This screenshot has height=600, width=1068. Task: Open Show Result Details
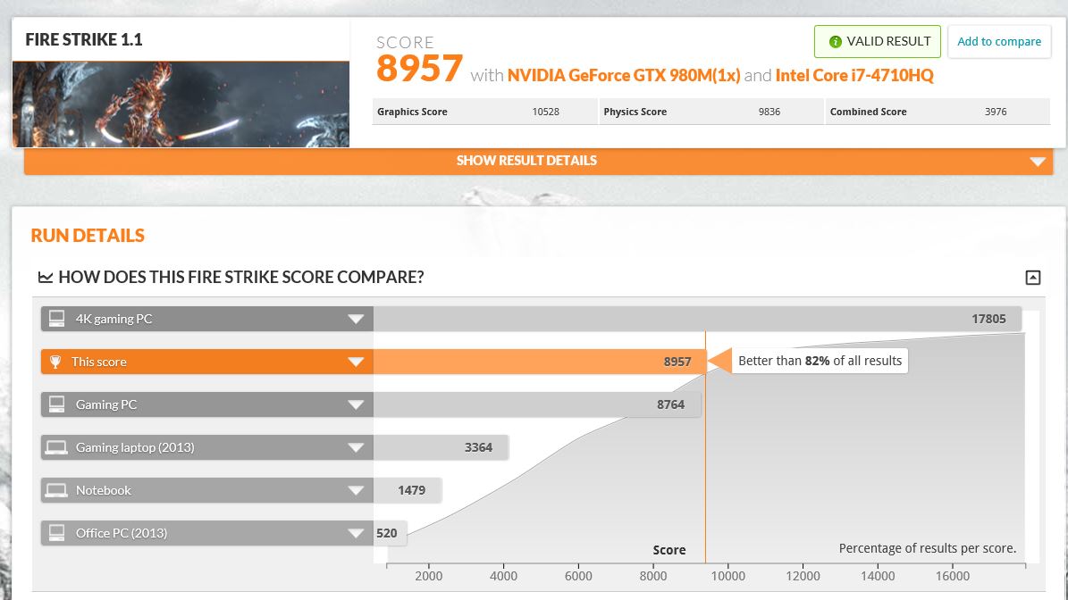[x=538, y=162]
